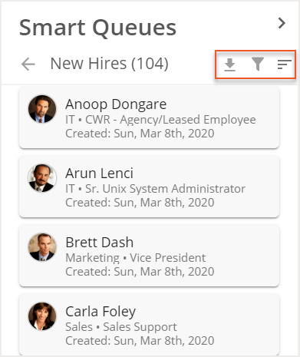Click the 'Smart Queues' heading

[97, 28]
